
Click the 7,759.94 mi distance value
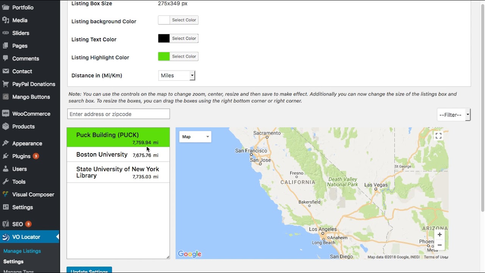pos(145,143)
